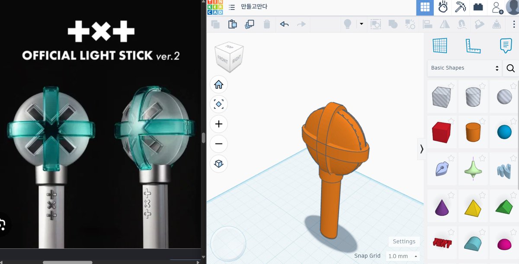Open the user profile avatar
This screenshot has width=519, height=264.
(x=513, y=7)
